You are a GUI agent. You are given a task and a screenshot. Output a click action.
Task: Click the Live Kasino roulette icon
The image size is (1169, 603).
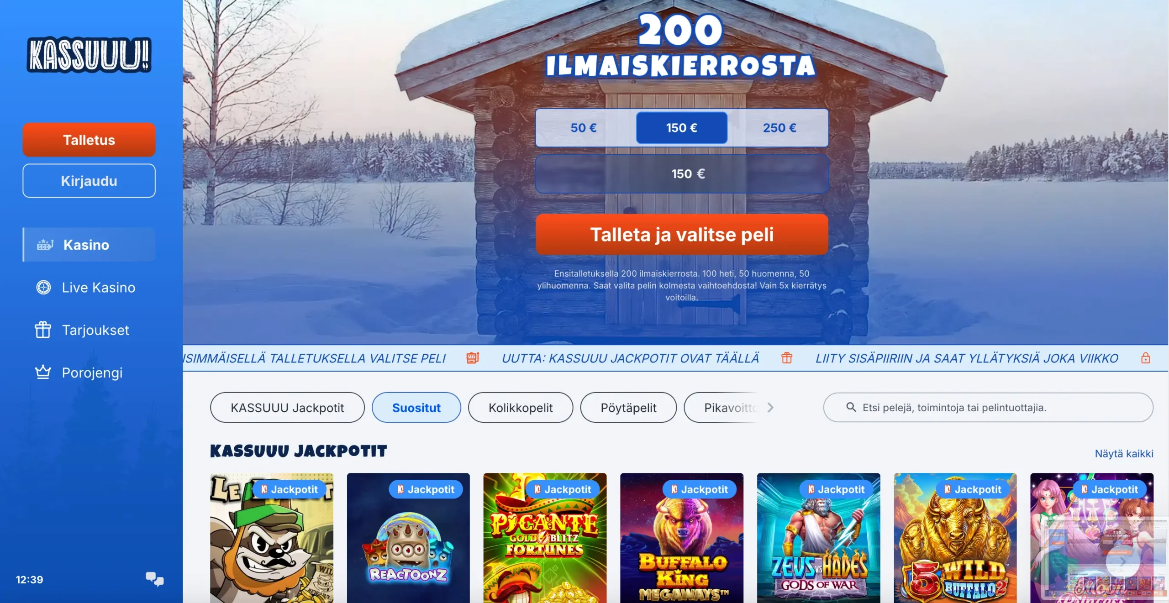click(x=43, y=287)
